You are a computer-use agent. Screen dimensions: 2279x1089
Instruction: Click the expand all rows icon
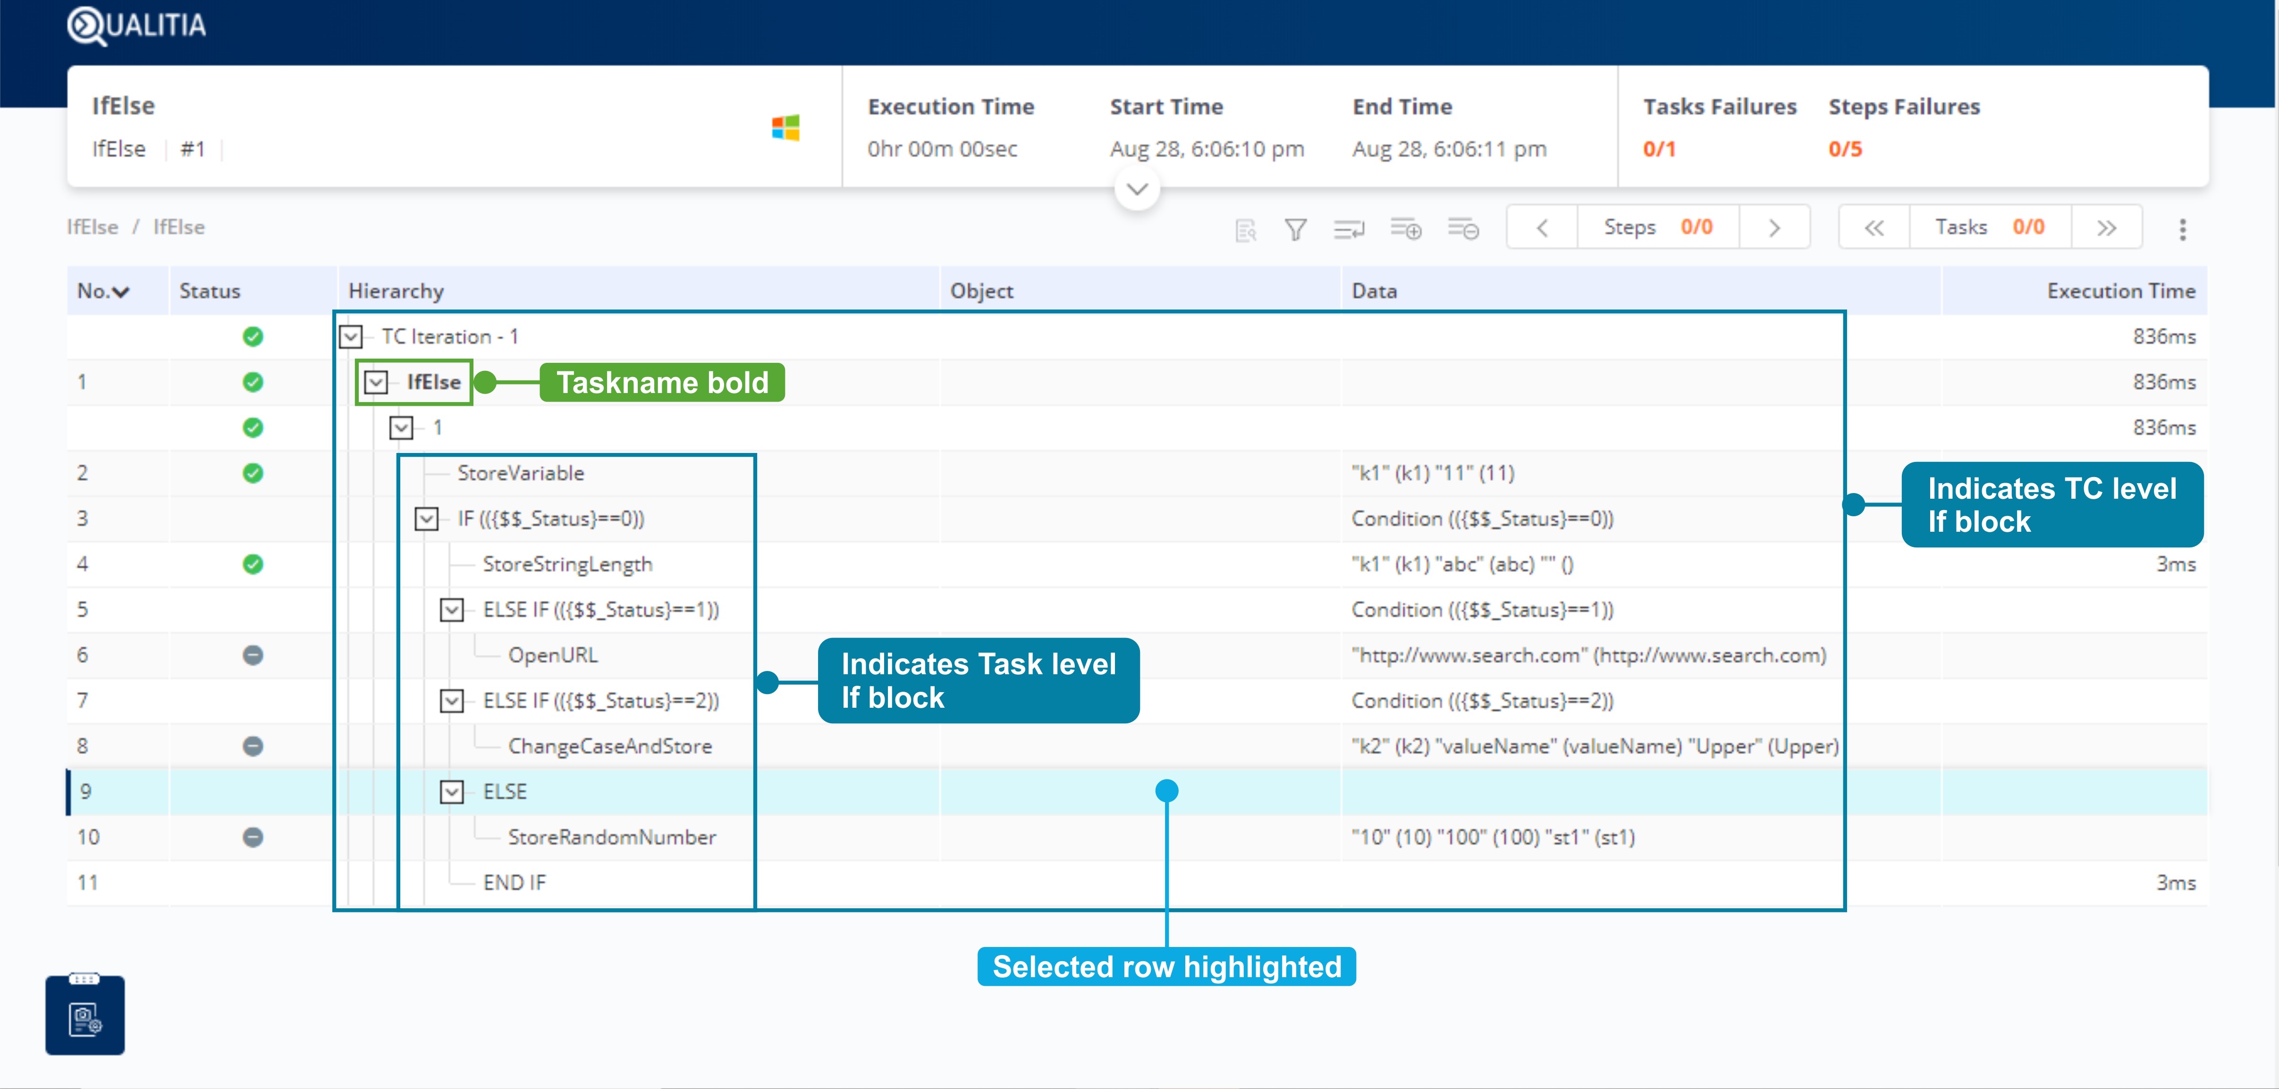click(x=1406, y=229)
